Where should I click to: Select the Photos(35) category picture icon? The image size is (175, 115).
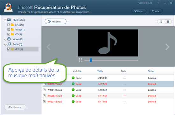point(9,20)
